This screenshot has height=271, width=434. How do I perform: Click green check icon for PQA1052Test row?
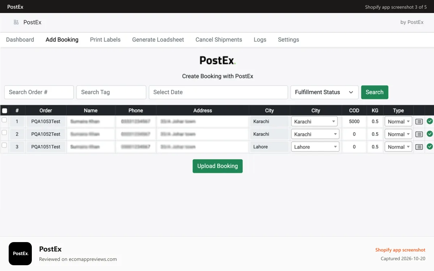(x=430, y=134)
